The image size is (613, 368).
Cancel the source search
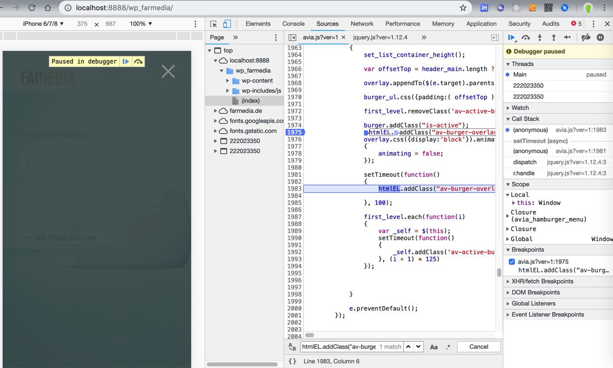coord(478,347)
